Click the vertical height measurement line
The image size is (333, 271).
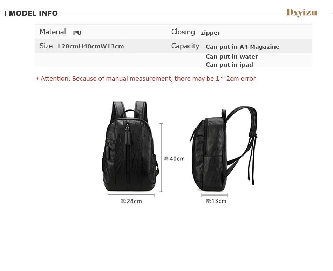(x=161, y=158)
